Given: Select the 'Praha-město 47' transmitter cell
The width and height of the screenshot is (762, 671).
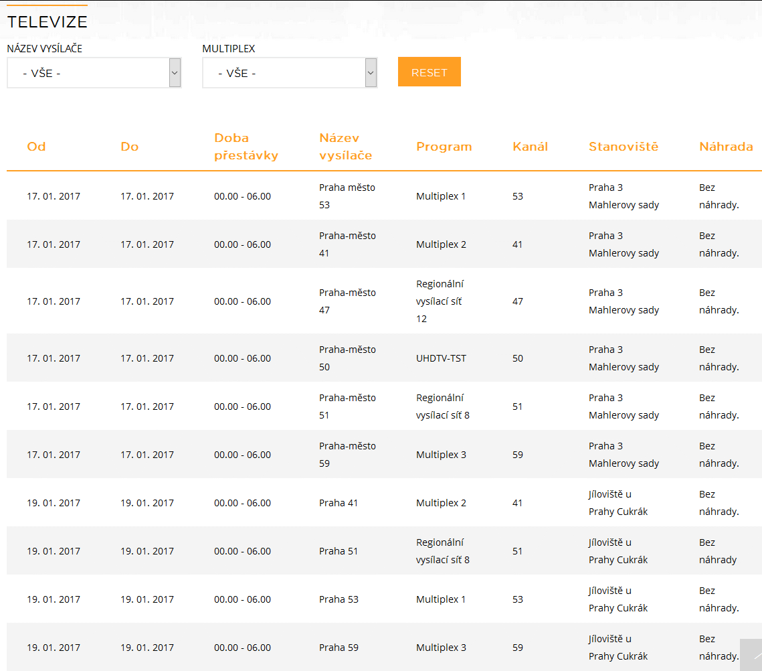Looking at the screenshot, I should (347, 301).
